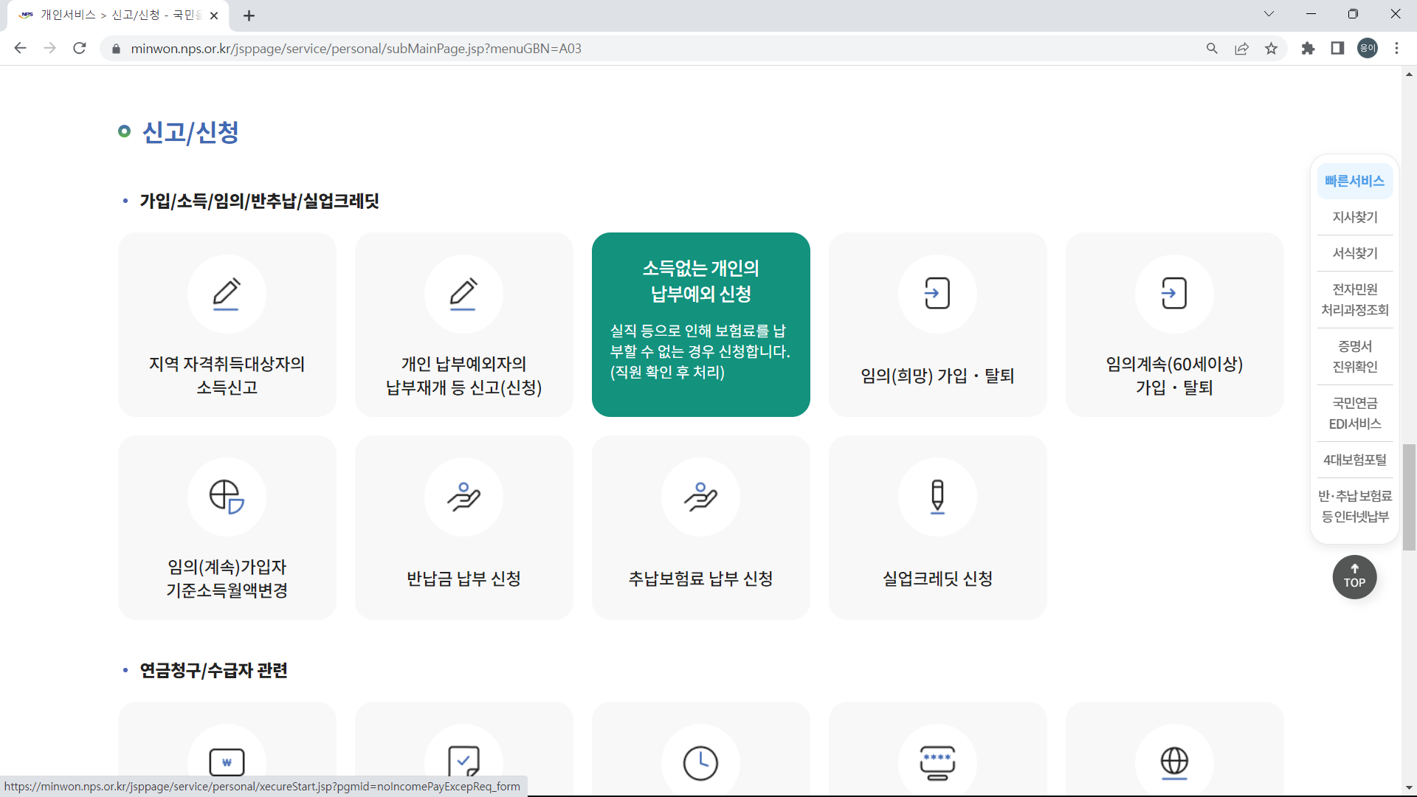This screenshot has width=1417, height=797.
Task: Click the won currency icon in the bottom row
Action: [227, 760]
